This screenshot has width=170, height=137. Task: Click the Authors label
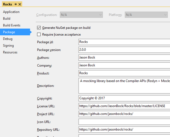click(x=43, y=58)
